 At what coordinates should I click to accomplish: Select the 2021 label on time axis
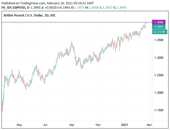pyautogui.click(x=125, y=125)
